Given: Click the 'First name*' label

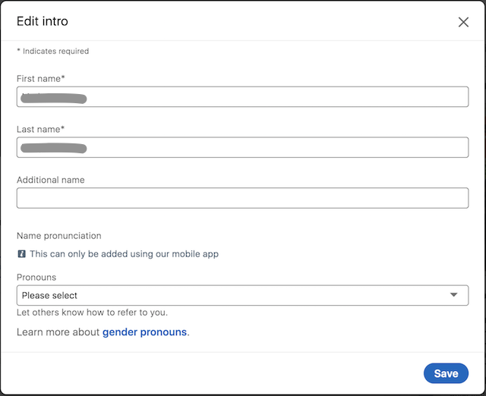Looking at the screenshot, I should click(x=40, y=79).
